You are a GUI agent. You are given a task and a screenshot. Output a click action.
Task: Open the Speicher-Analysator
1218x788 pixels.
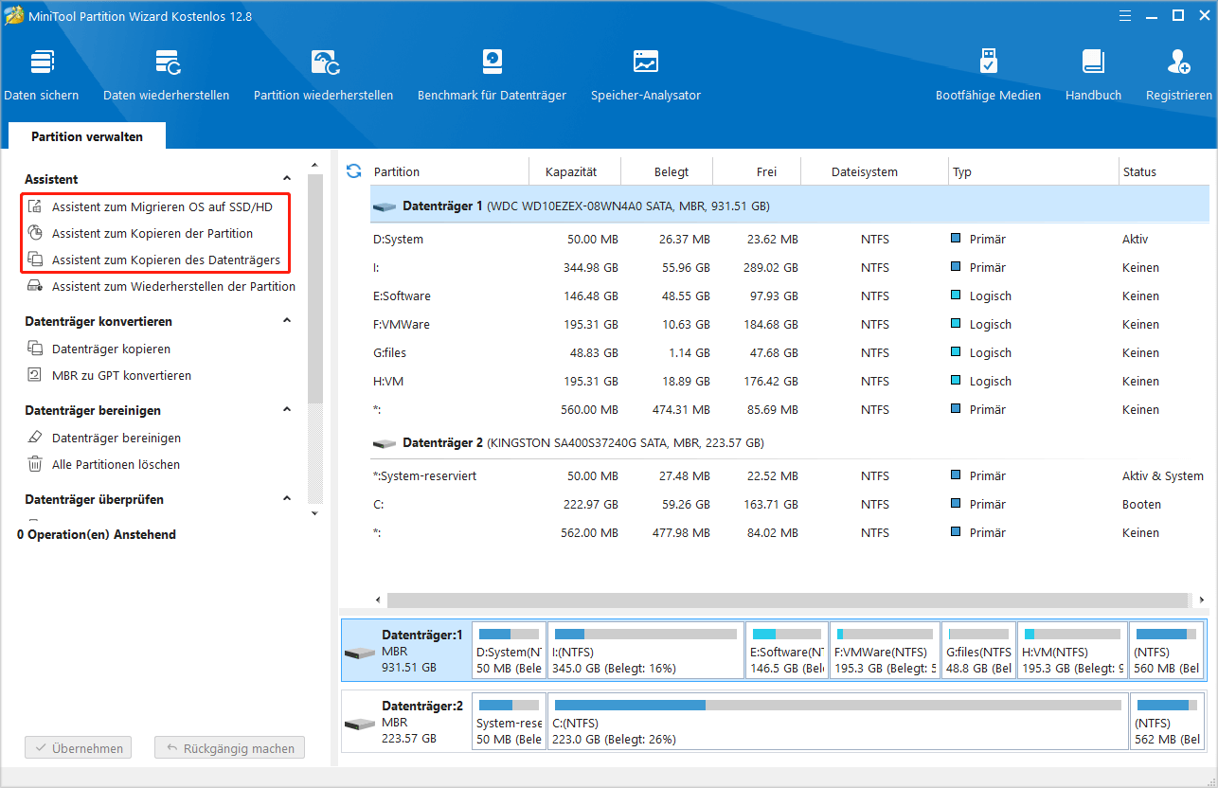(x=646, y=75)
